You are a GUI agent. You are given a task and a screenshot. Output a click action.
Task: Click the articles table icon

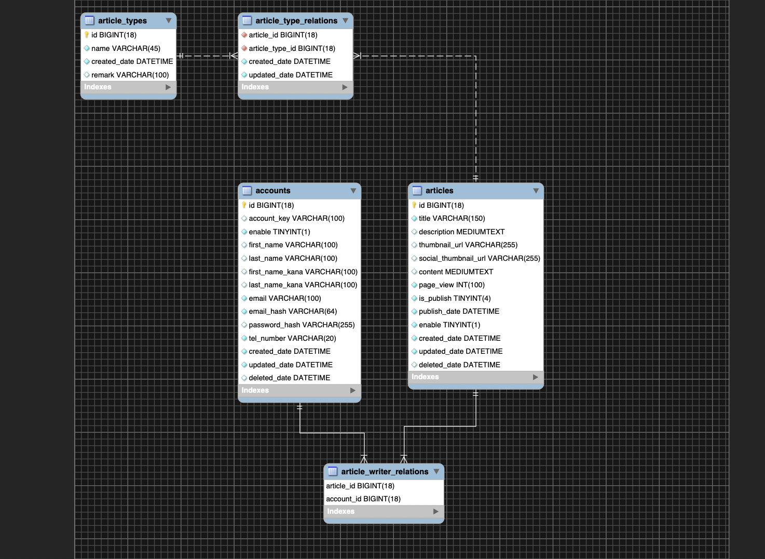417,191
